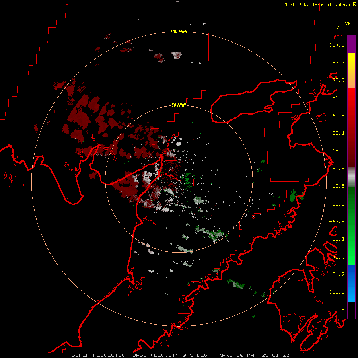Click the blue segment of the color bar
Image resolution: width=358 pixels, height=358 pixels.
pyautogui.click(x=351, y=284)
